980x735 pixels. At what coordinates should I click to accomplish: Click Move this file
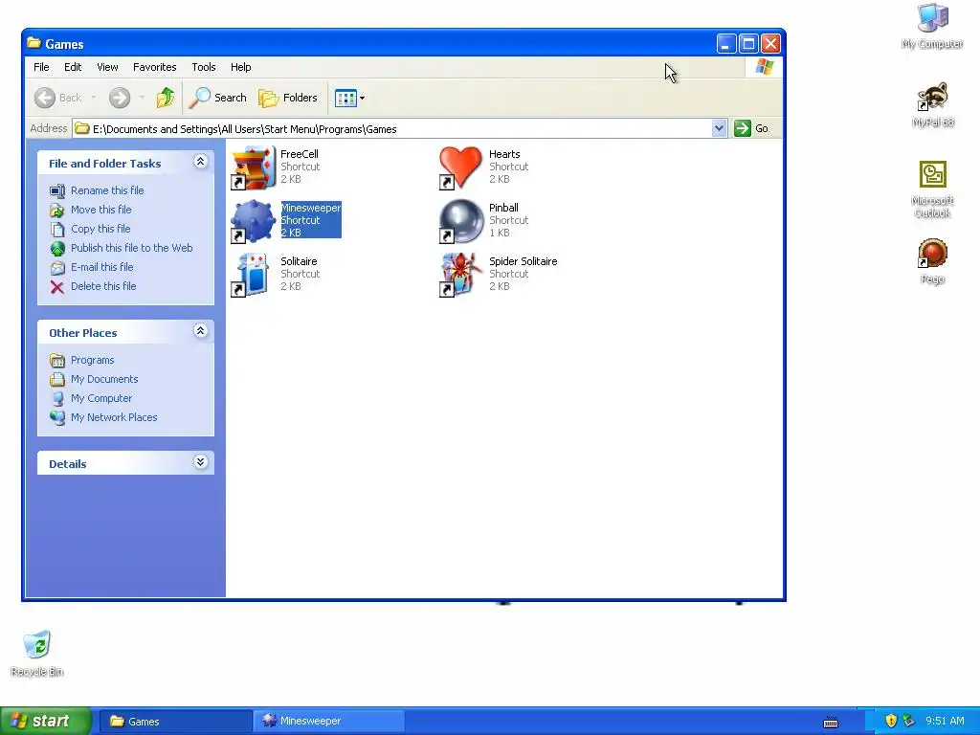[x=100, y=210]
